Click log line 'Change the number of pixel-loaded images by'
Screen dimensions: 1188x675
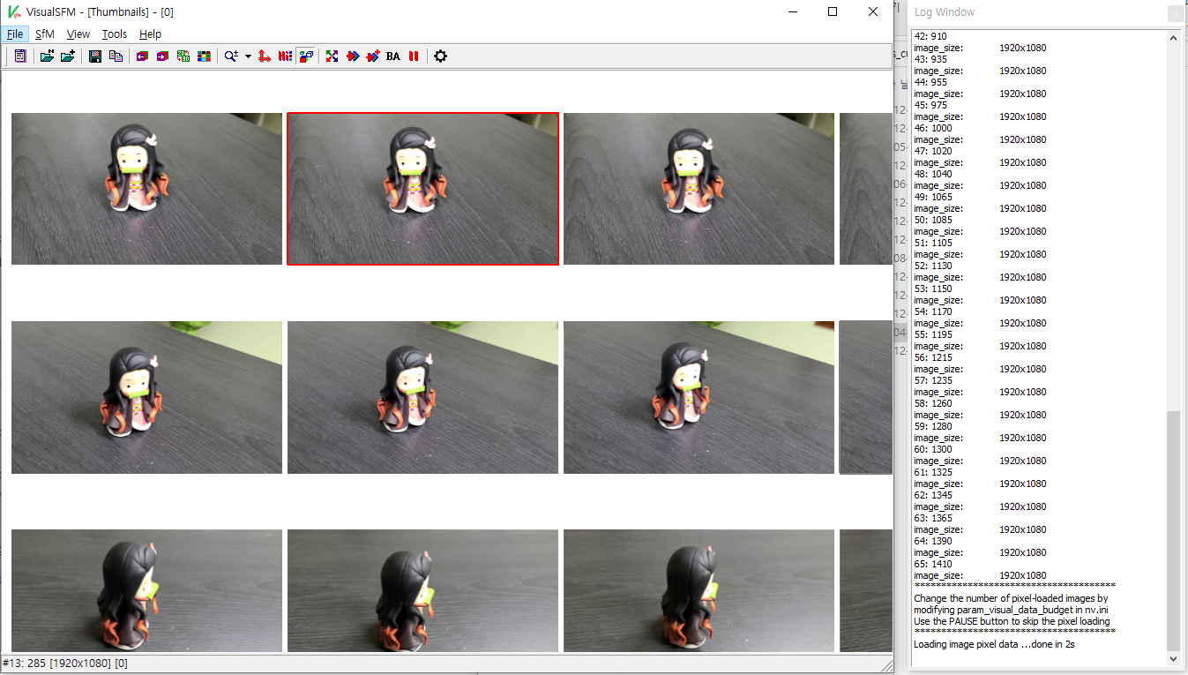click(1011, 598)
